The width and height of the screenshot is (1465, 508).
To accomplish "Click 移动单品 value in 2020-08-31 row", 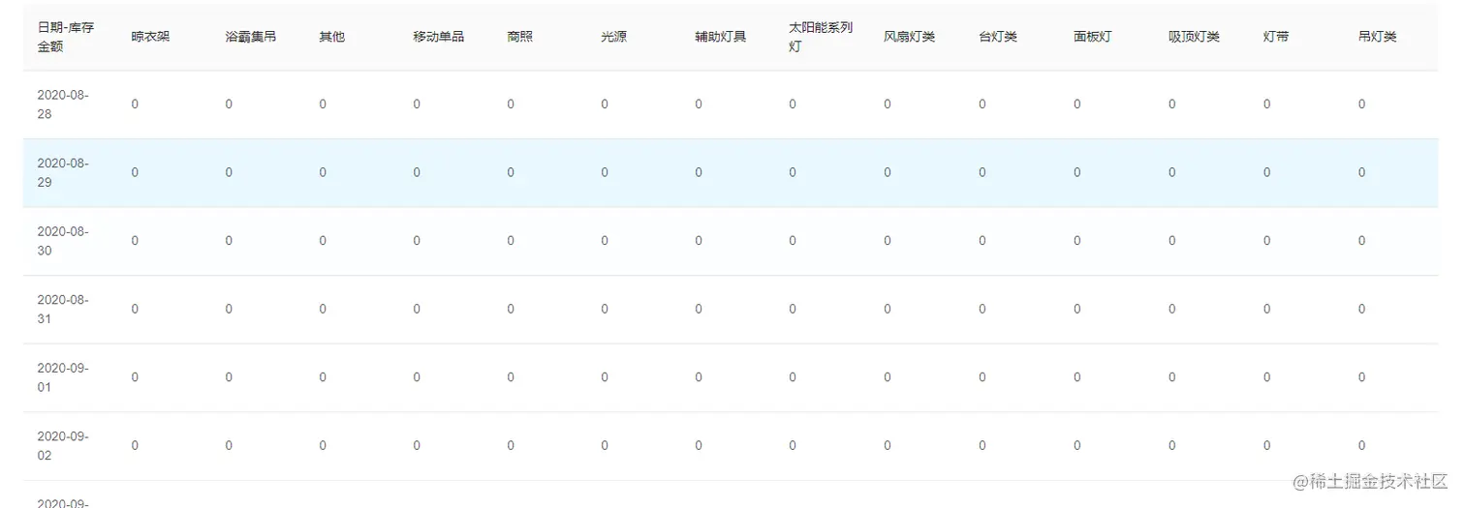I will (417, 309).
